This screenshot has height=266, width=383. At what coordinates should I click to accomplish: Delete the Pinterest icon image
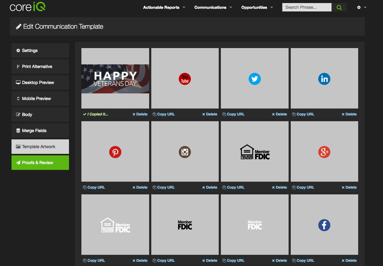click(140, 187)
